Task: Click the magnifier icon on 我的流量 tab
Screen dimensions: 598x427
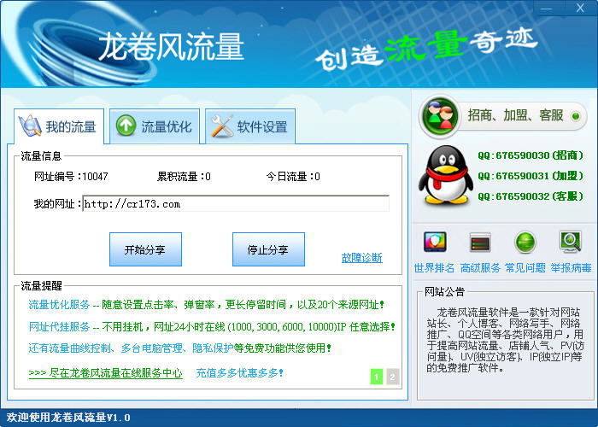Action: click(30, 126)
